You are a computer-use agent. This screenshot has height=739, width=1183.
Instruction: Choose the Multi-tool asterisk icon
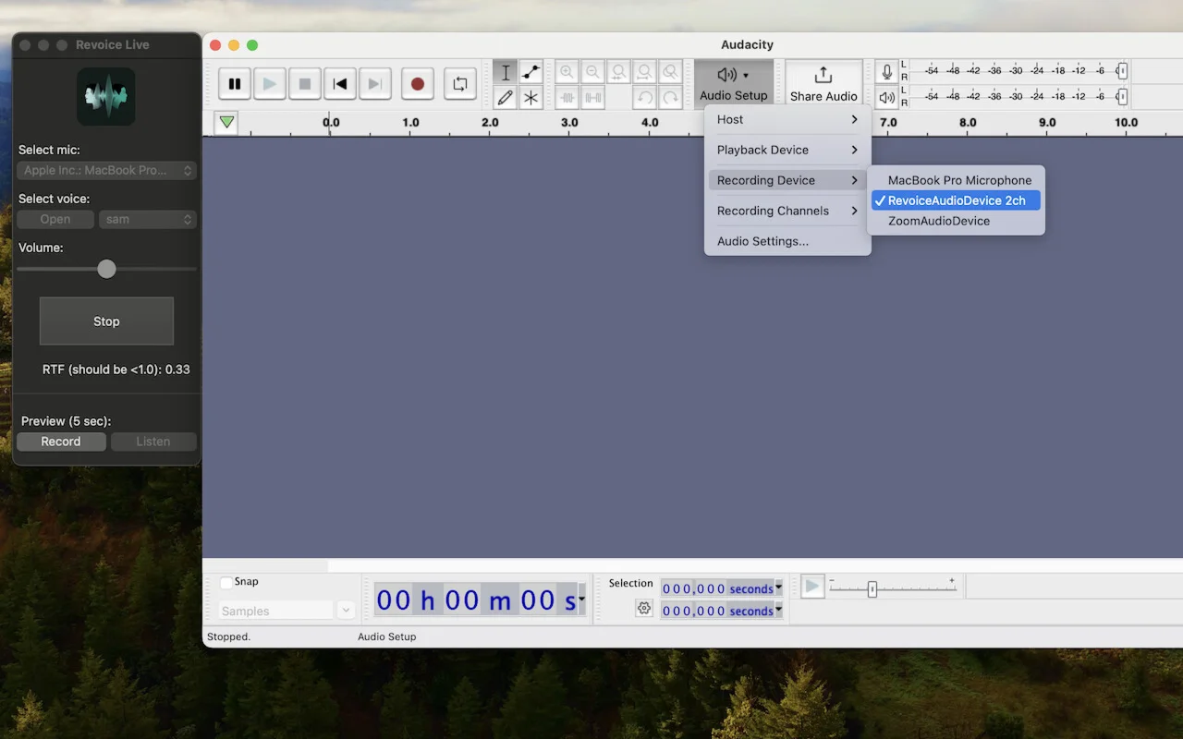[531, 97]
